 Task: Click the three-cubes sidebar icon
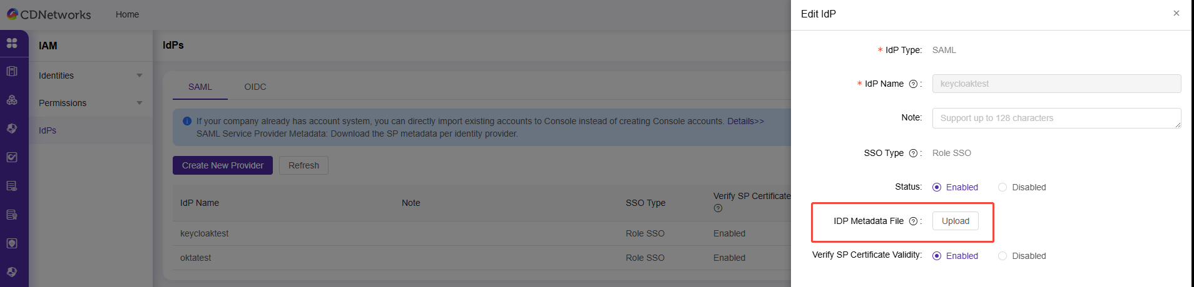12,100
